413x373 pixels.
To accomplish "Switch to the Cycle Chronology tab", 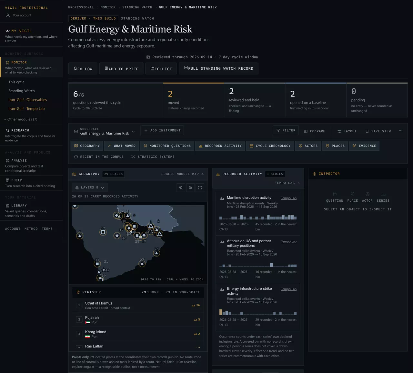I will coord(270,146).
